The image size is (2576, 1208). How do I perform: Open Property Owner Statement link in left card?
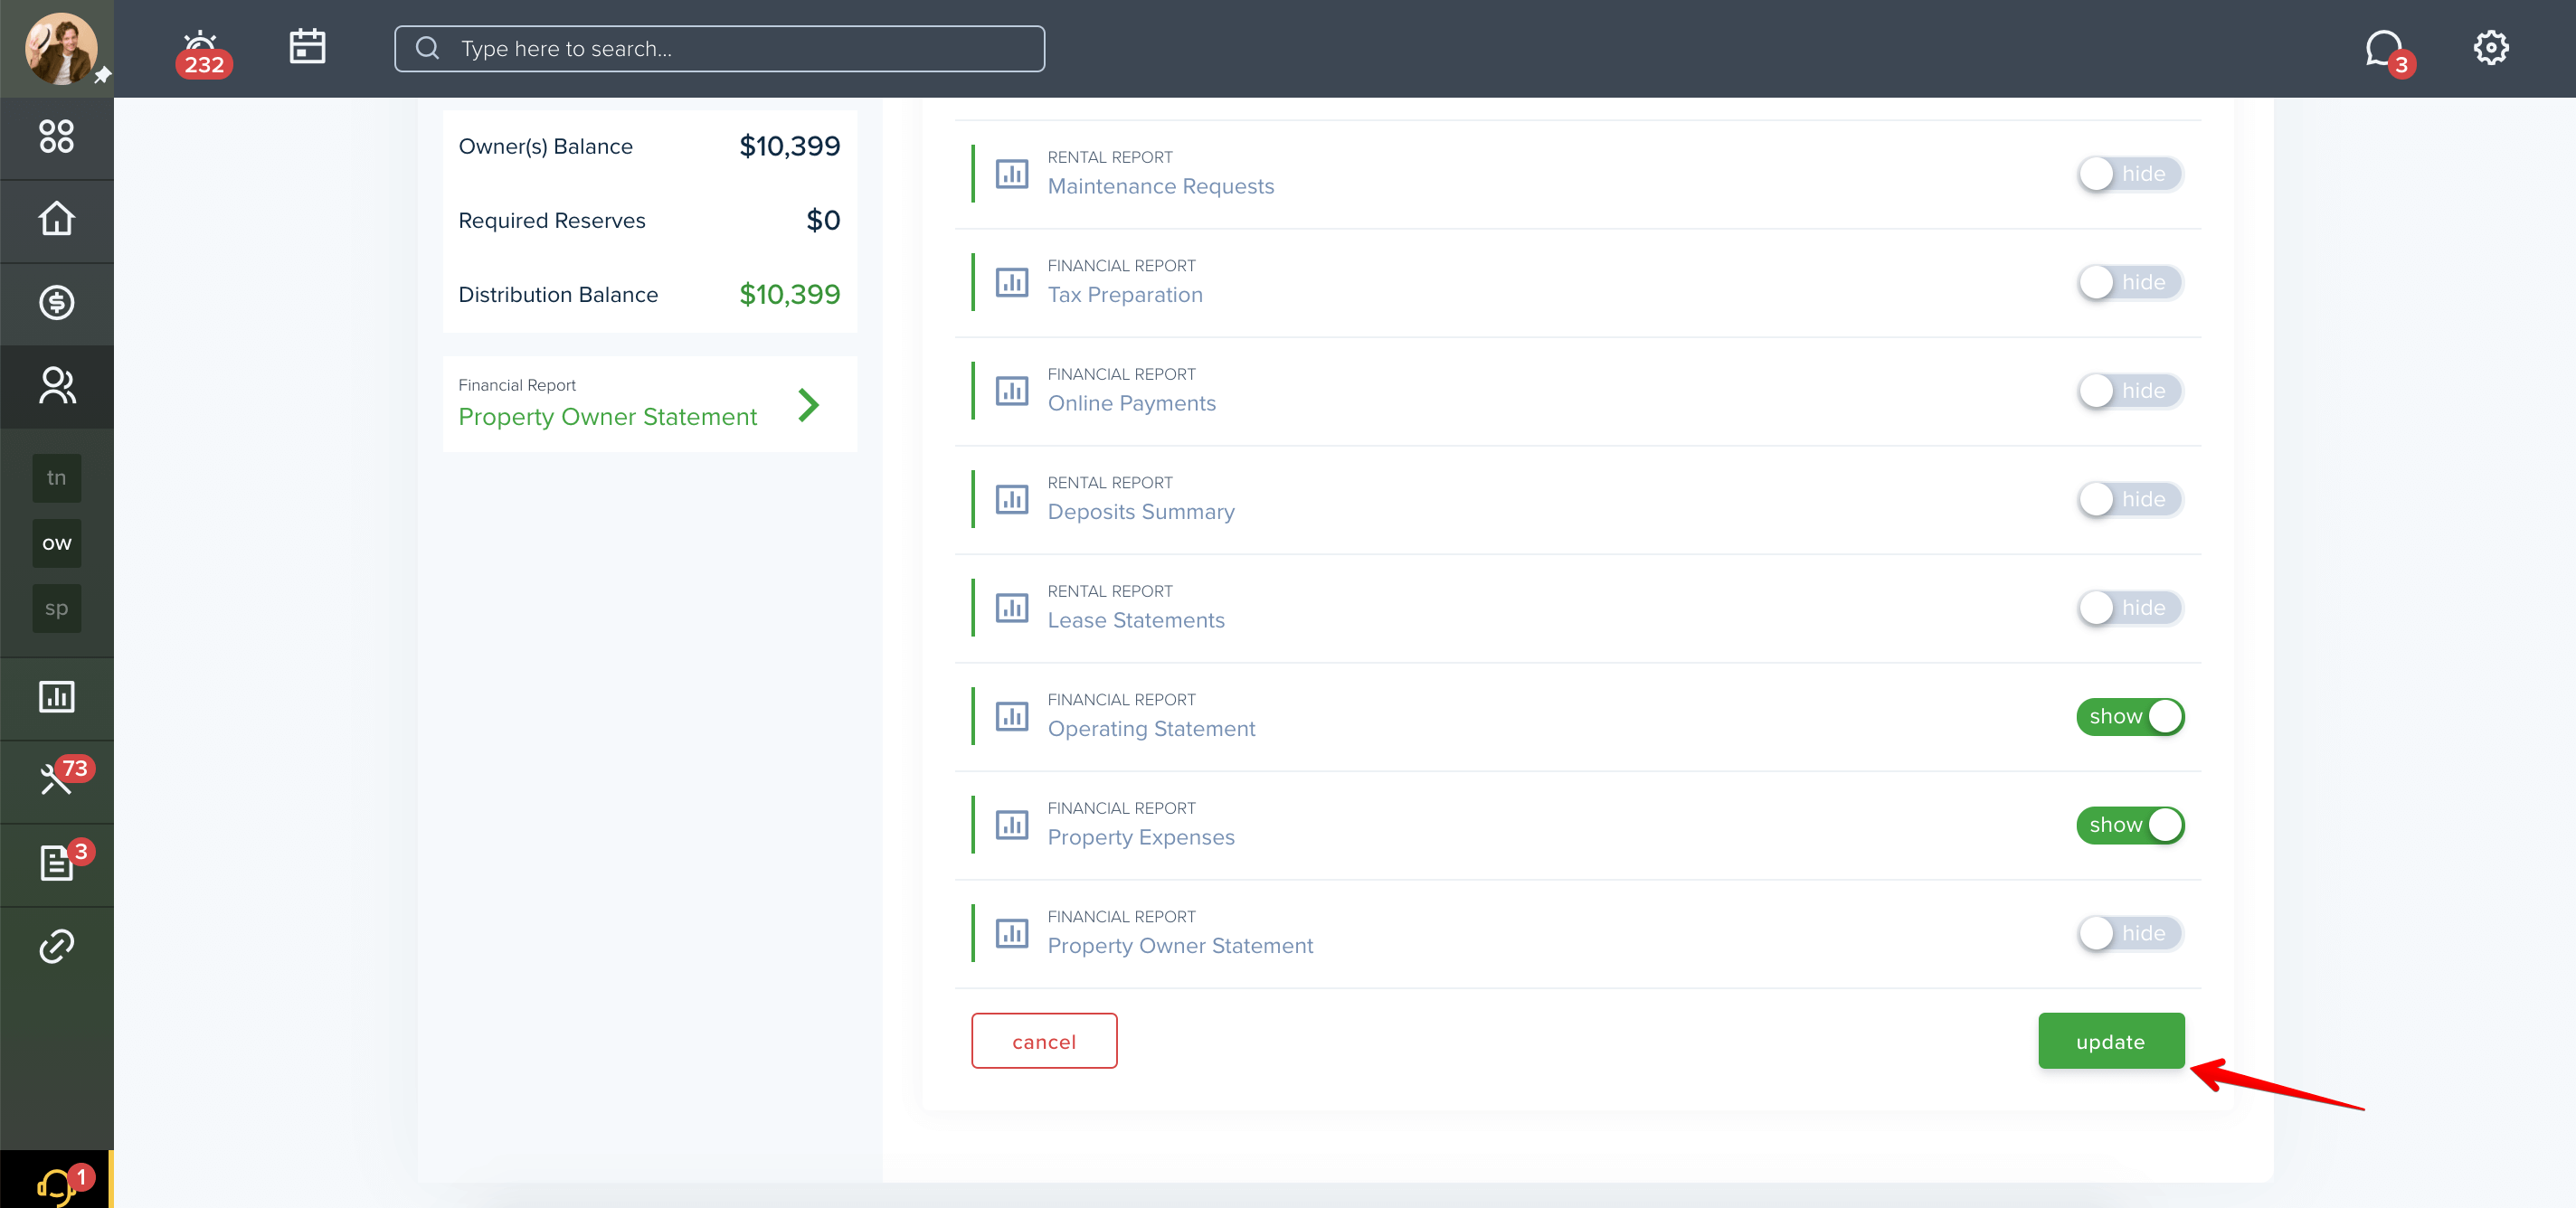click(x=607, y=417)
